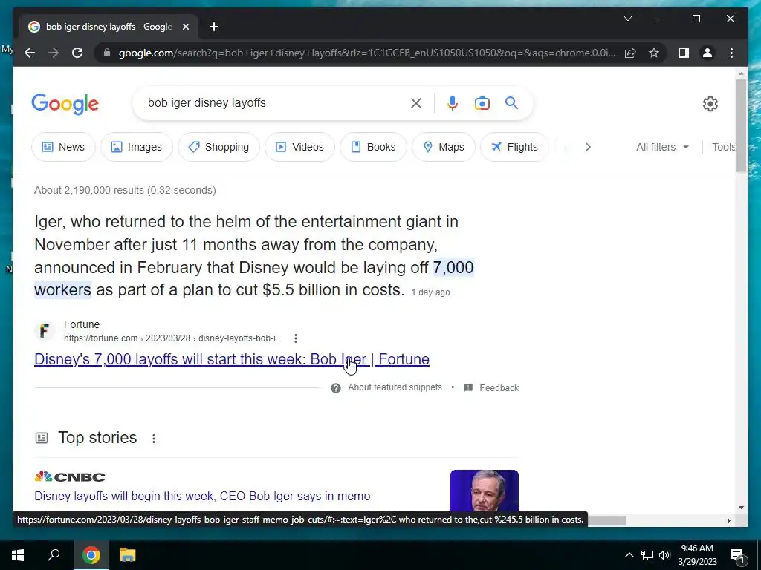This screenshot has height=570, width=761.
Task: Open network status tray icon
Action: point(647,555)
